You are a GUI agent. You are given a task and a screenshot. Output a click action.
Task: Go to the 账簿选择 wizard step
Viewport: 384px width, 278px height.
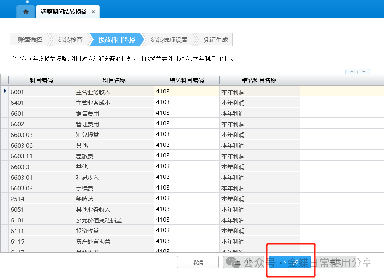click(30, 40)
